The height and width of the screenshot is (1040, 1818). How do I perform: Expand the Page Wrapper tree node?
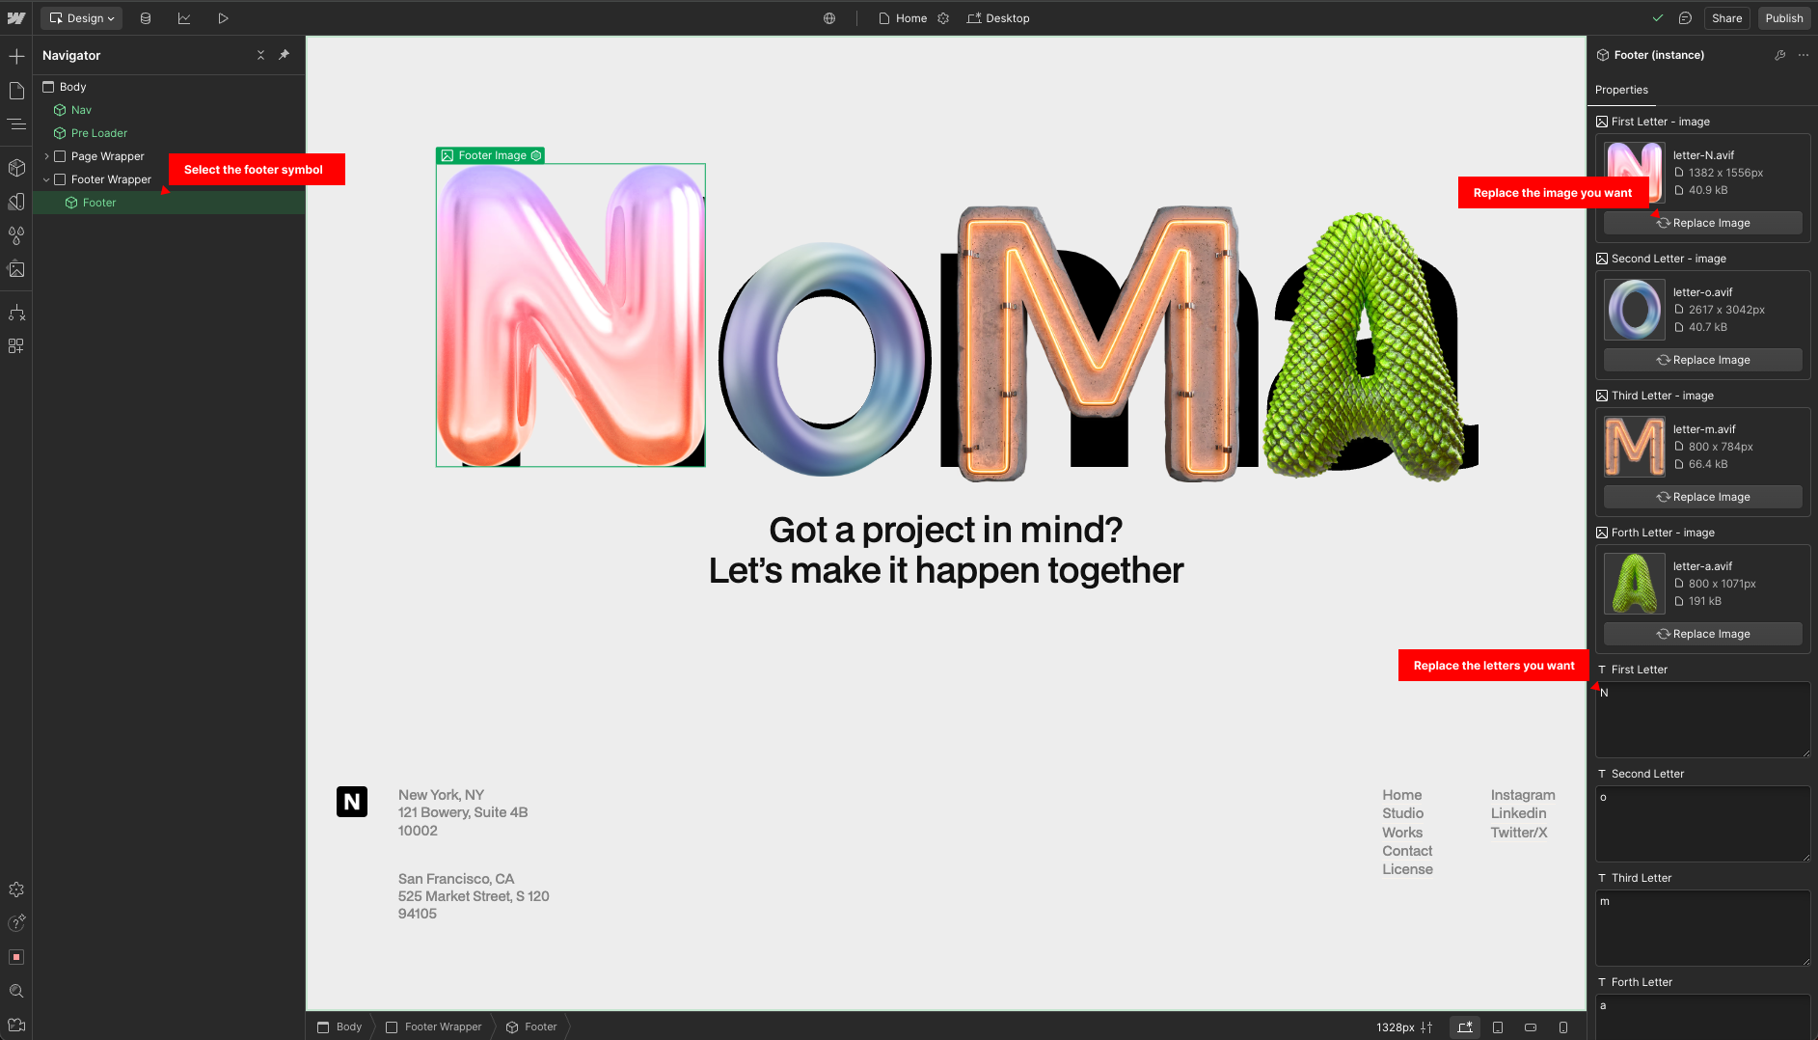[46, 156]
